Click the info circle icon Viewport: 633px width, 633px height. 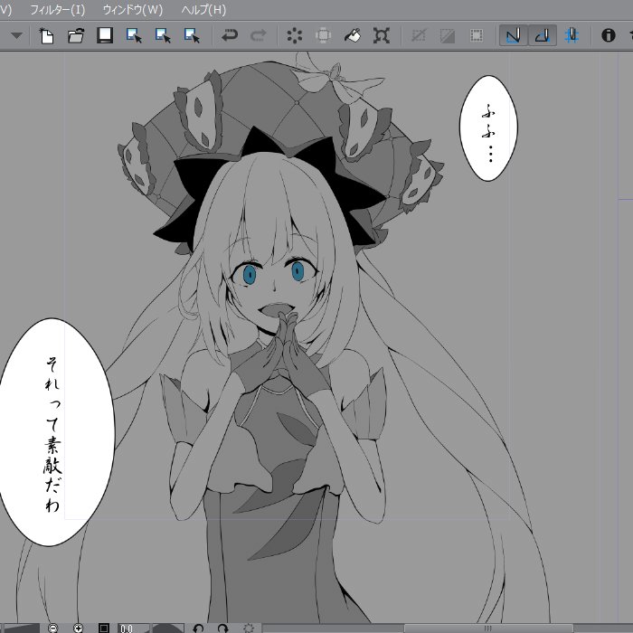pyautogui.click(x=609, y=35)
